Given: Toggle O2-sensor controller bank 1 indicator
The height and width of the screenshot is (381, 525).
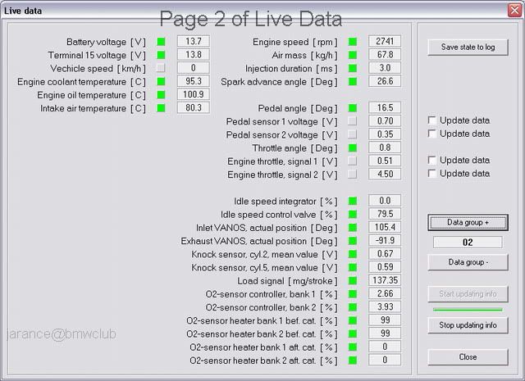Looking at the screenshot, I should (x=353, y=293).
